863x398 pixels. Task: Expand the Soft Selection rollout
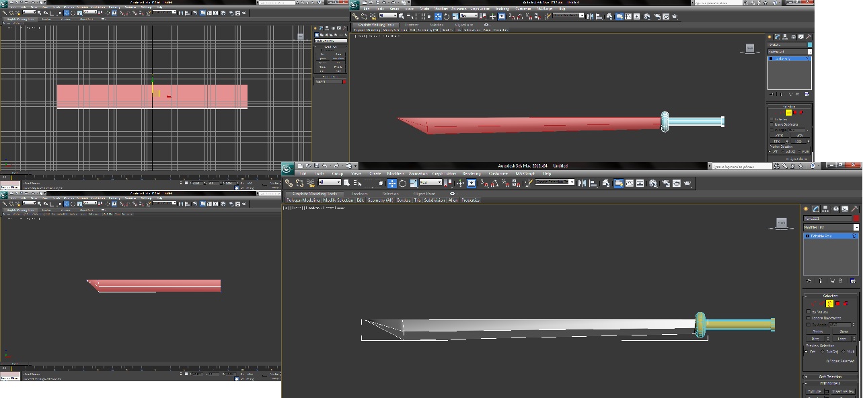tap(830, 375)
